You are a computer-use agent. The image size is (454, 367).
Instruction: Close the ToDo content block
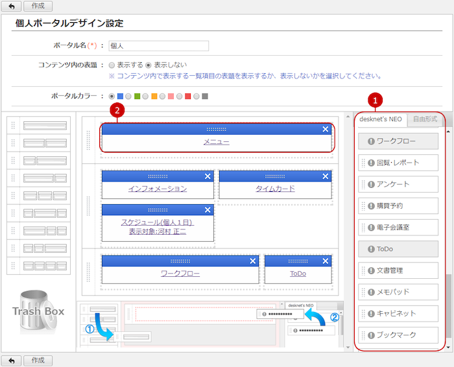326,261
